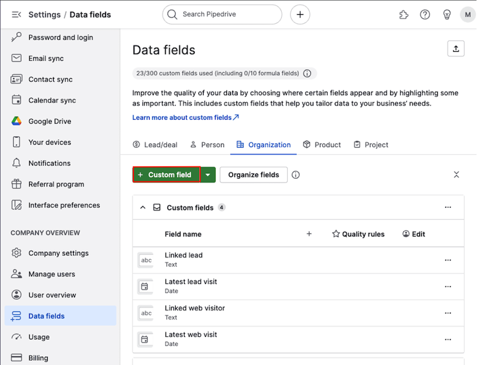Open Usage page
477x365 pixels.
coord(61,337)
